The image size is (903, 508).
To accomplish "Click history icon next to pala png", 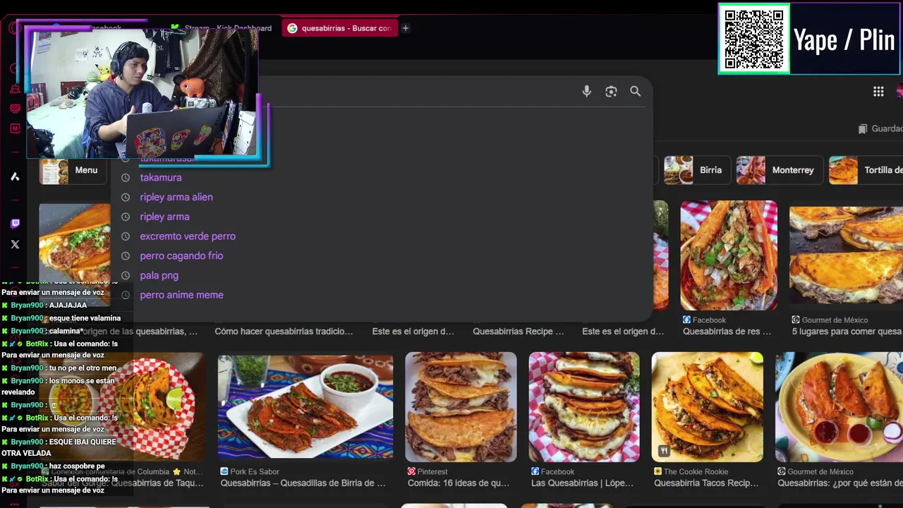I will [x=126, y=276].
